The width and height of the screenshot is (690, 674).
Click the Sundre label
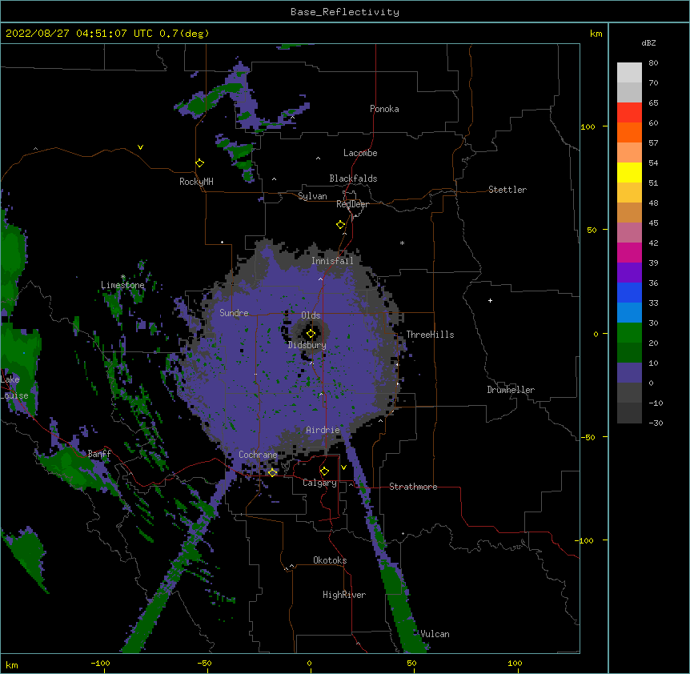(234, 313)
